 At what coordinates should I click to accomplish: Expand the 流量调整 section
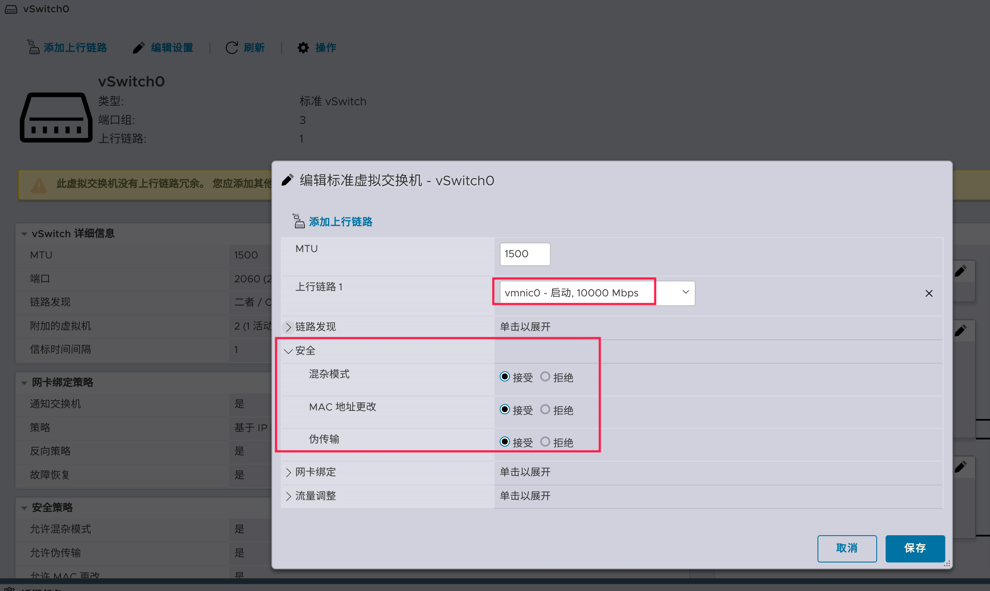tap(288, 496)
